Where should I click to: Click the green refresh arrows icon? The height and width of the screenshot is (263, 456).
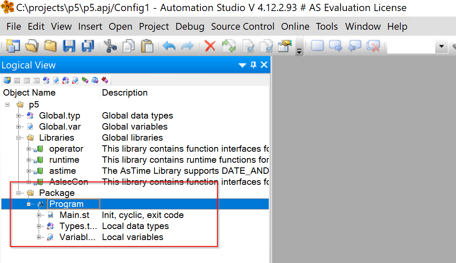[x=229, y=46]
